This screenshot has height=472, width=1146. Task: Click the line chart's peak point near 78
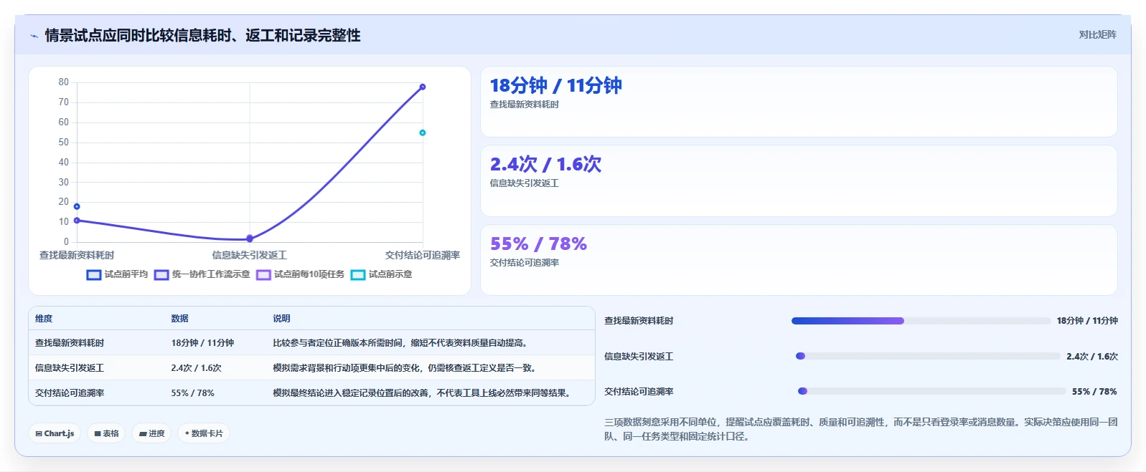click(x=423, y=87)
